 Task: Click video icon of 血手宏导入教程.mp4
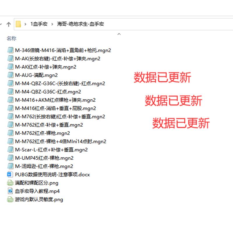[x=10, y=191]
